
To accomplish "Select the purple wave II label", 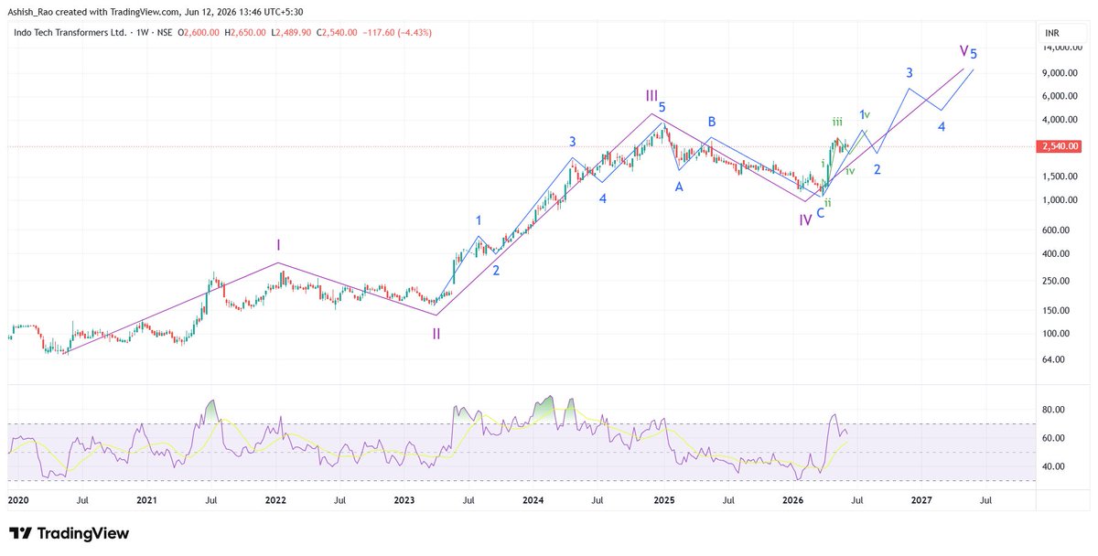I will [x=436, y=334].
